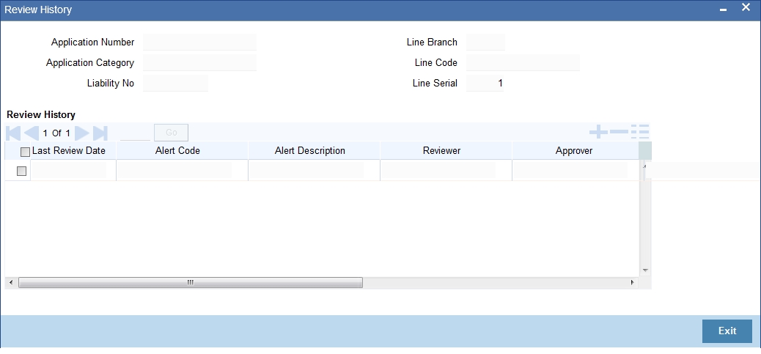Tick the select-all checkbox in table header
The width and height of the screenshot is (761, 354).
coord(25,152)
